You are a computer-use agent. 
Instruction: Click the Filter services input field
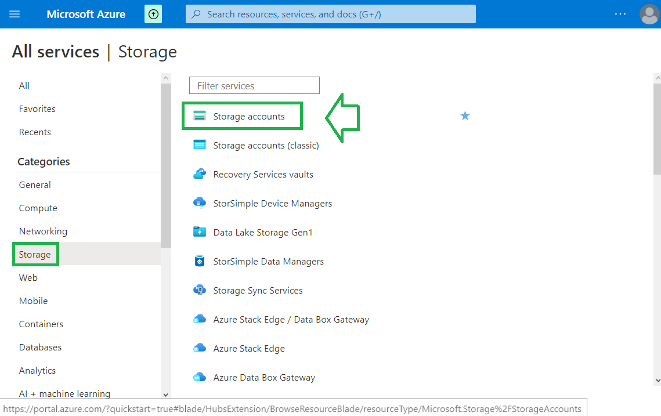pos(254,85)
